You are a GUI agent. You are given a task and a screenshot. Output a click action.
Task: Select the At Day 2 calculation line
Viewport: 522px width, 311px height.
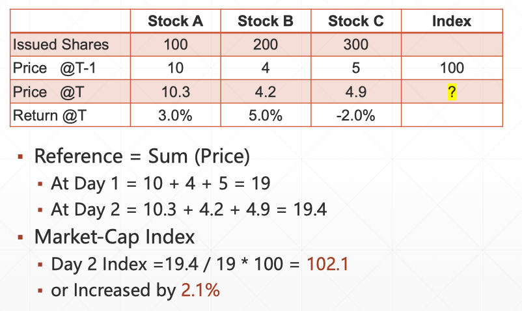pos(189,210)
